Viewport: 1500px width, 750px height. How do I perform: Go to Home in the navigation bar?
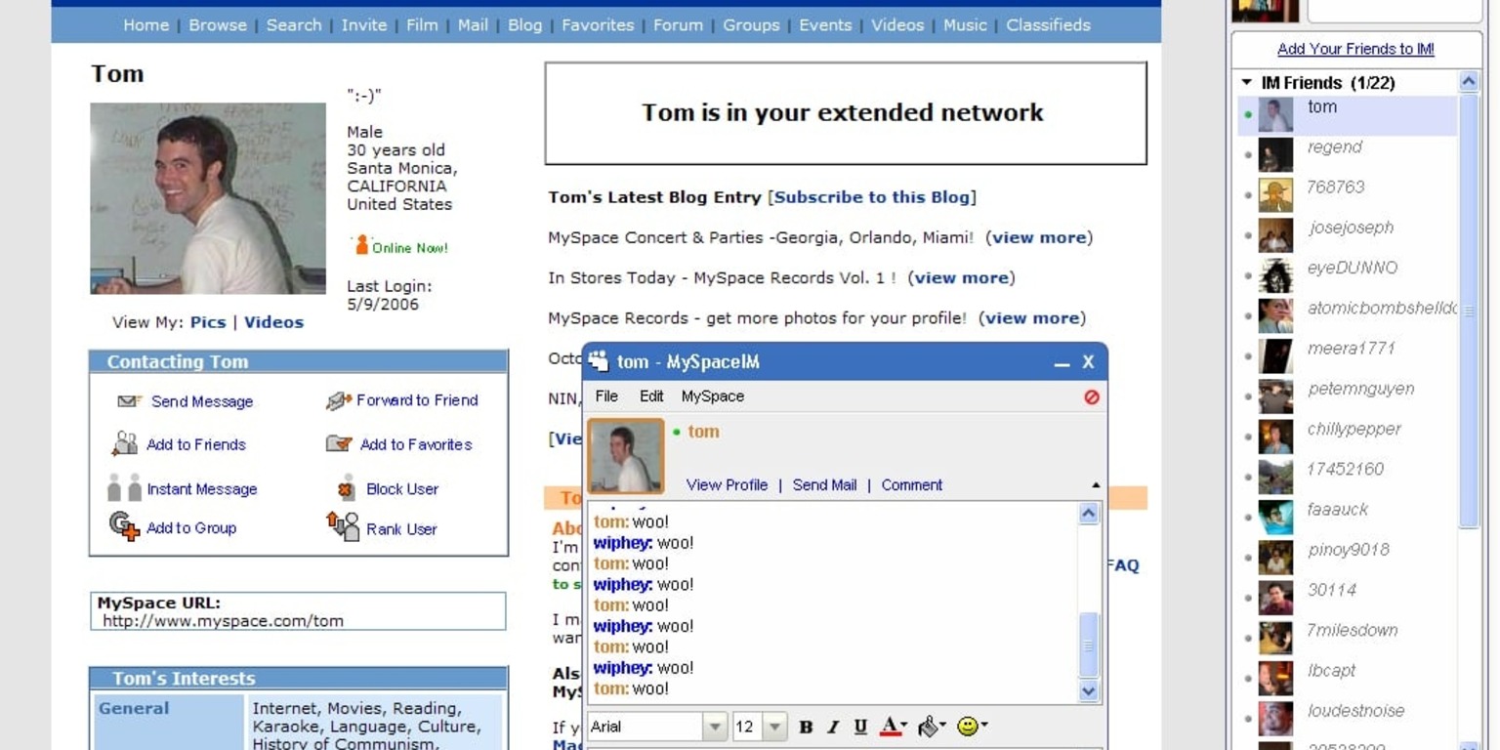(146, 25)
